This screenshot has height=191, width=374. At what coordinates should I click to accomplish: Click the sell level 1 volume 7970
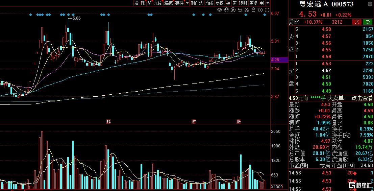click(368, 56)
